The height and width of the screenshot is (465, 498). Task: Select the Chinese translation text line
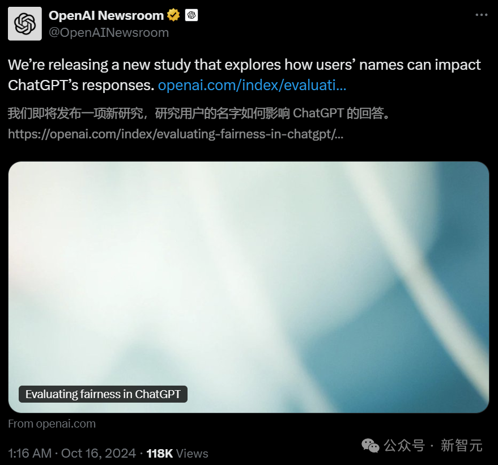point(199,113)
